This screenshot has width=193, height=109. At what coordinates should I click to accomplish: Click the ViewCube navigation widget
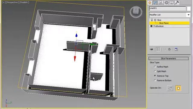tap(136, 12)
